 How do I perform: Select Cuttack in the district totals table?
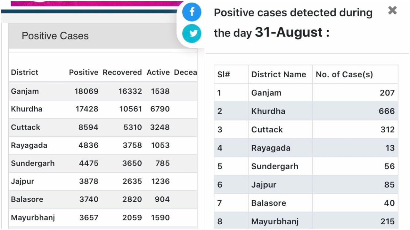click(x=26, y=127)
